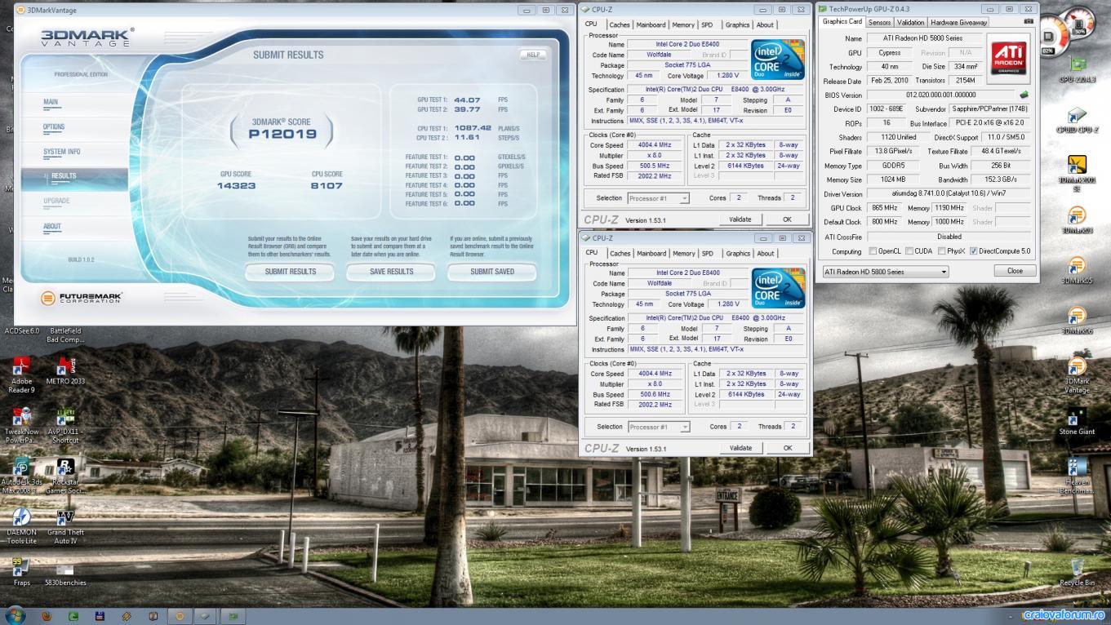This screenshot has width=1111, height=625.
Task: Open the Processor #1 selection in lower CPU-Z
Action: pos(659,427)
